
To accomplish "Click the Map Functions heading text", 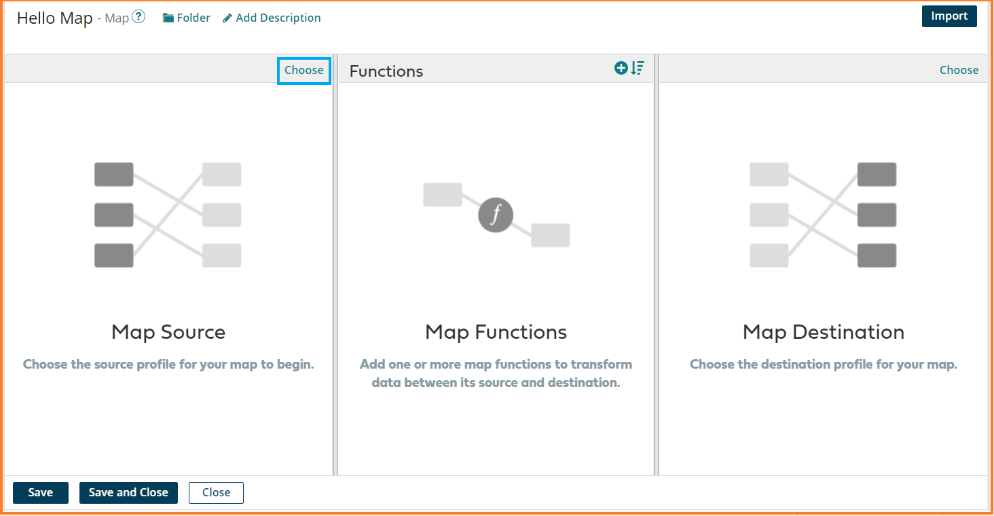I will point(496,332).
